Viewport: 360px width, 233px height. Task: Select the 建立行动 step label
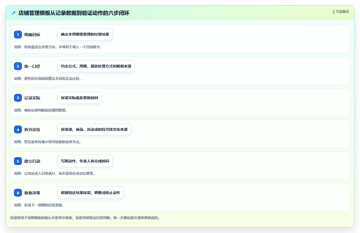[32, 161]
